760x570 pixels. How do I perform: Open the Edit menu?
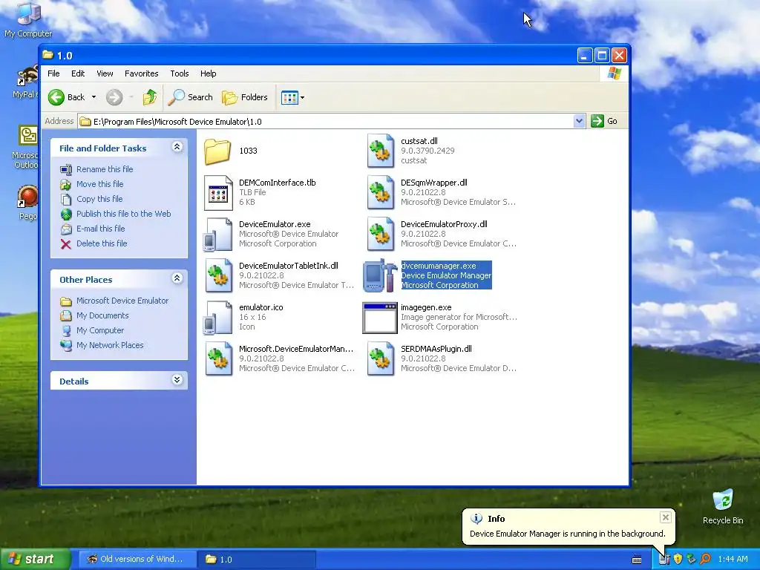point(78,73)
